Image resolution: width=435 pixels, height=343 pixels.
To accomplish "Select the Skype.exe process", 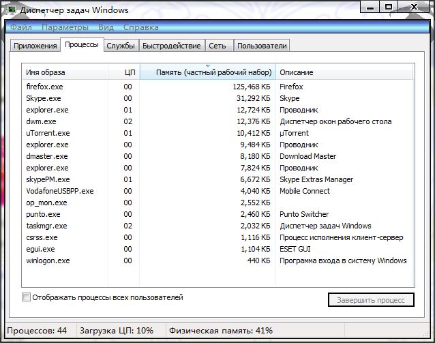I will pos(217,98).
